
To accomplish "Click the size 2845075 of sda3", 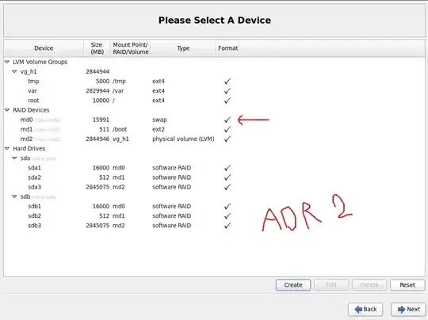I will point(97,187).
